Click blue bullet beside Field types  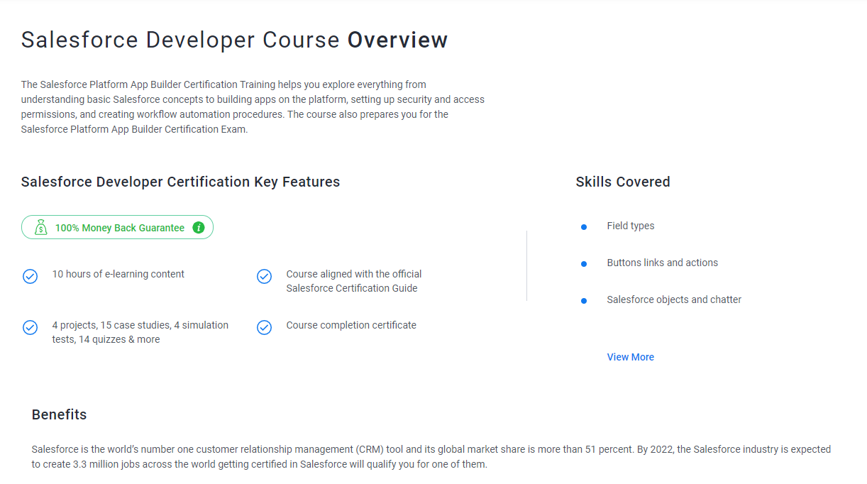pos(584,227)
